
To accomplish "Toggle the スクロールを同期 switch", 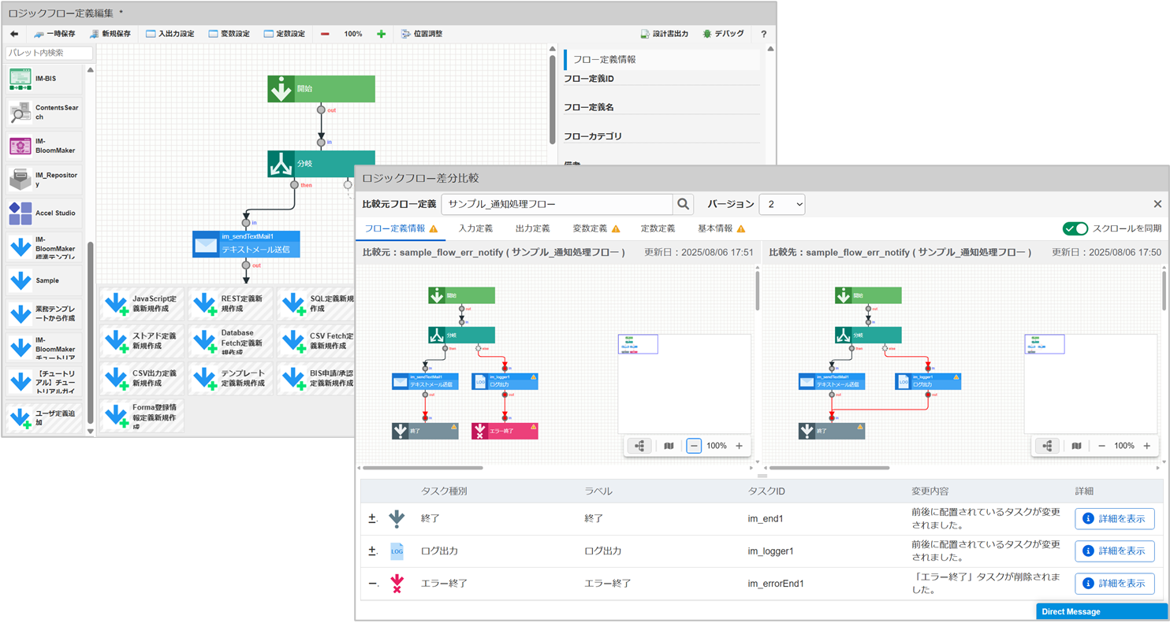I will pos(1075,228).
